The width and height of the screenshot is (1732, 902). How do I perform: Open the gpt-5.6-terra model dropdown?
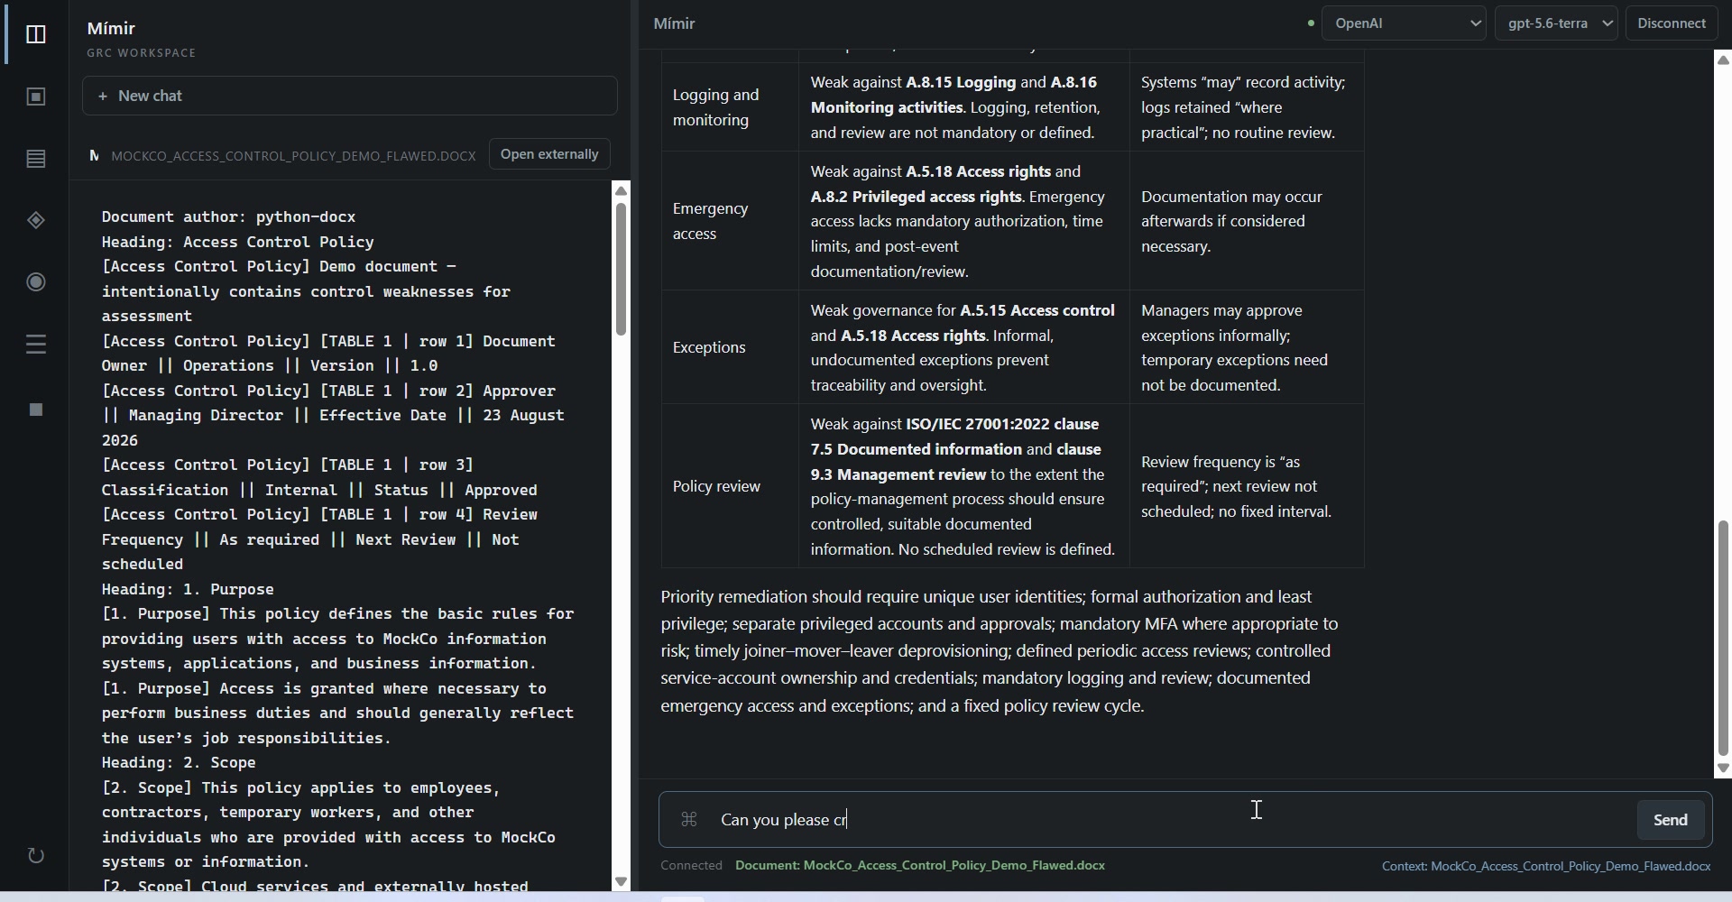coord(1556,23)
